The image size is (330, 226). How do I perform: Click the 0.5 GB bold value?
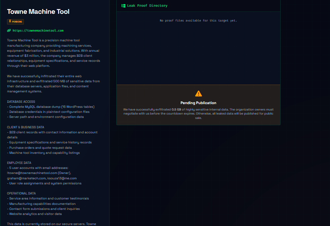176,109
